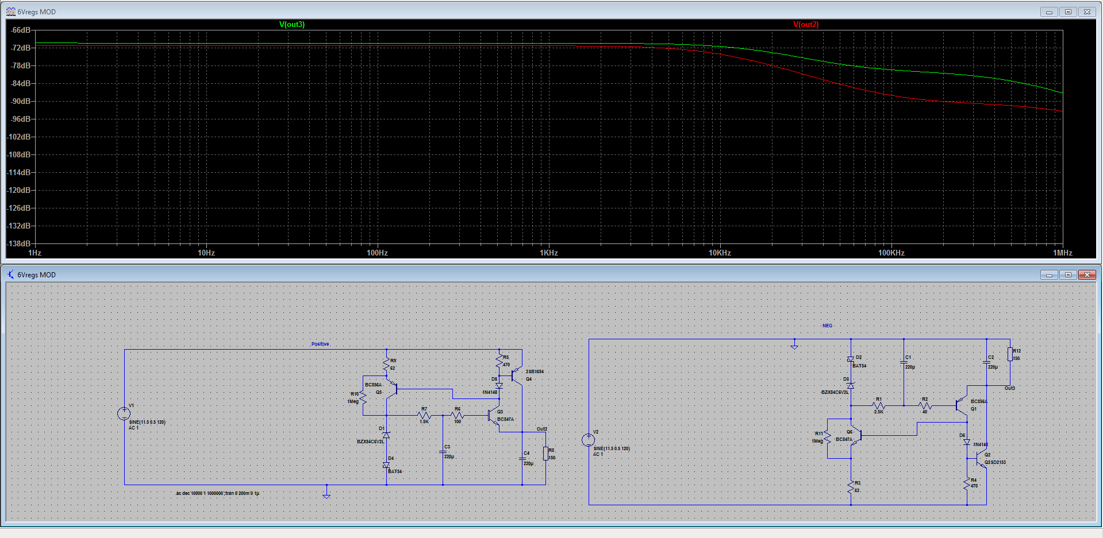Select diode D6 1N4148 symbol
Image resolution: width=1103 pixels, height=538 pixels.
[967, 442]
